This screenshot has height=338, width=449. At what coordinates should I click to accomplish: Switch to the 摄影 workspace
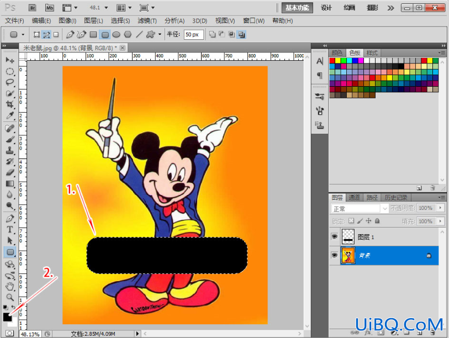point(372,8)
